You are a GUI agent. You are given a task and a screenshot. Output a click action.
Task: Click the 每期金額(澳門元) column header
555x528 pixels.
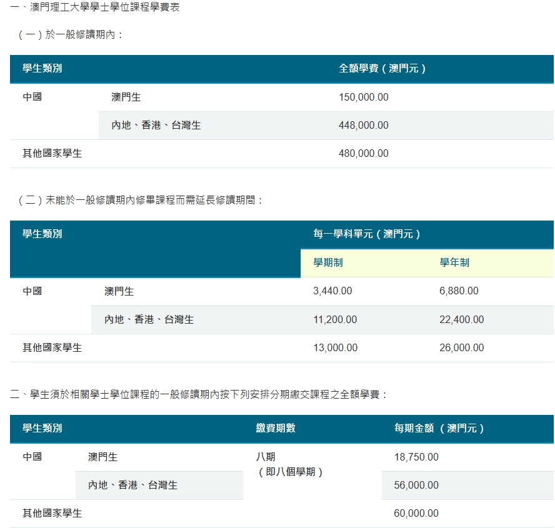point(439,429)
